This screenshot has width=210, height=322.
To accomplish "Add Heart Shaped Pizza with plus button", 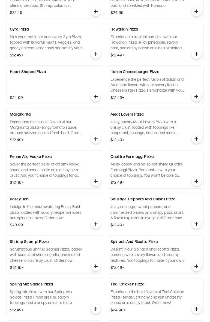I will (96, 97).
